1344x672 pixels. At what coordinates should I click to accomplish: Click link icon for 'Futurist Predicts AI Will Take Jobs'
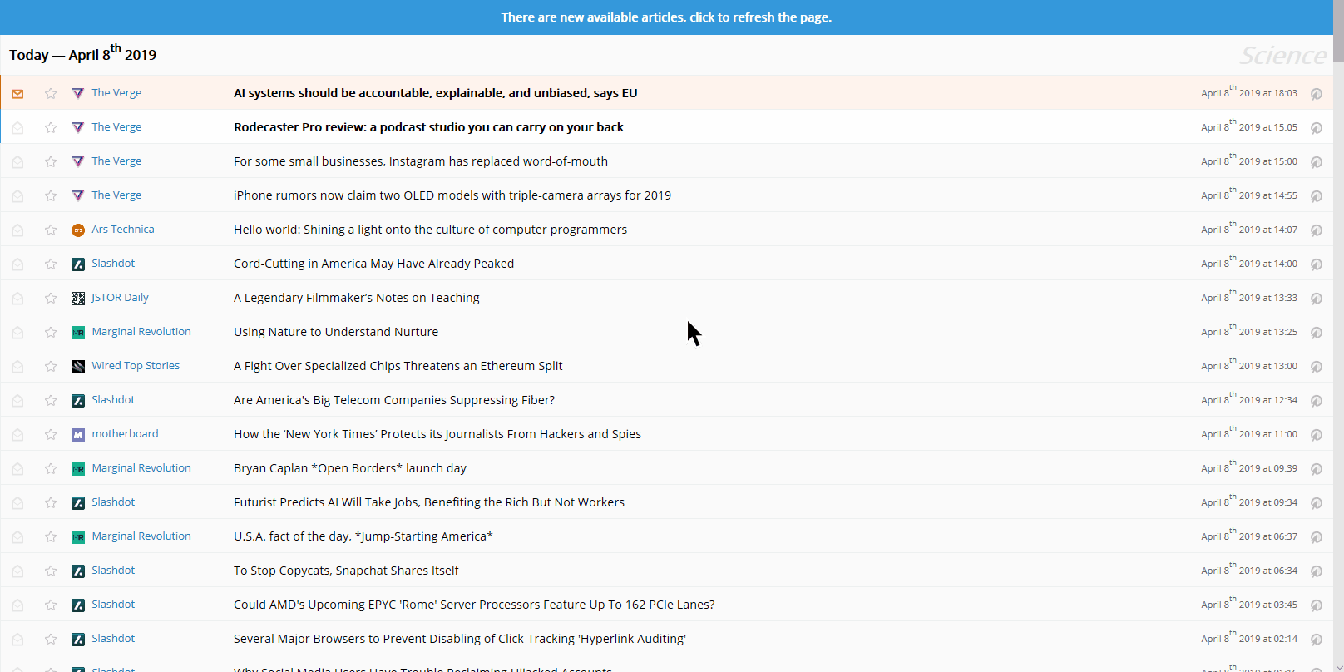tap(1317, 503)
